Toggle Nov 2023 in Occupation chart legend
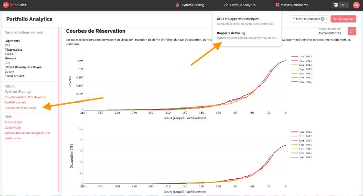 pyautogui.click(x=302, y=153)
